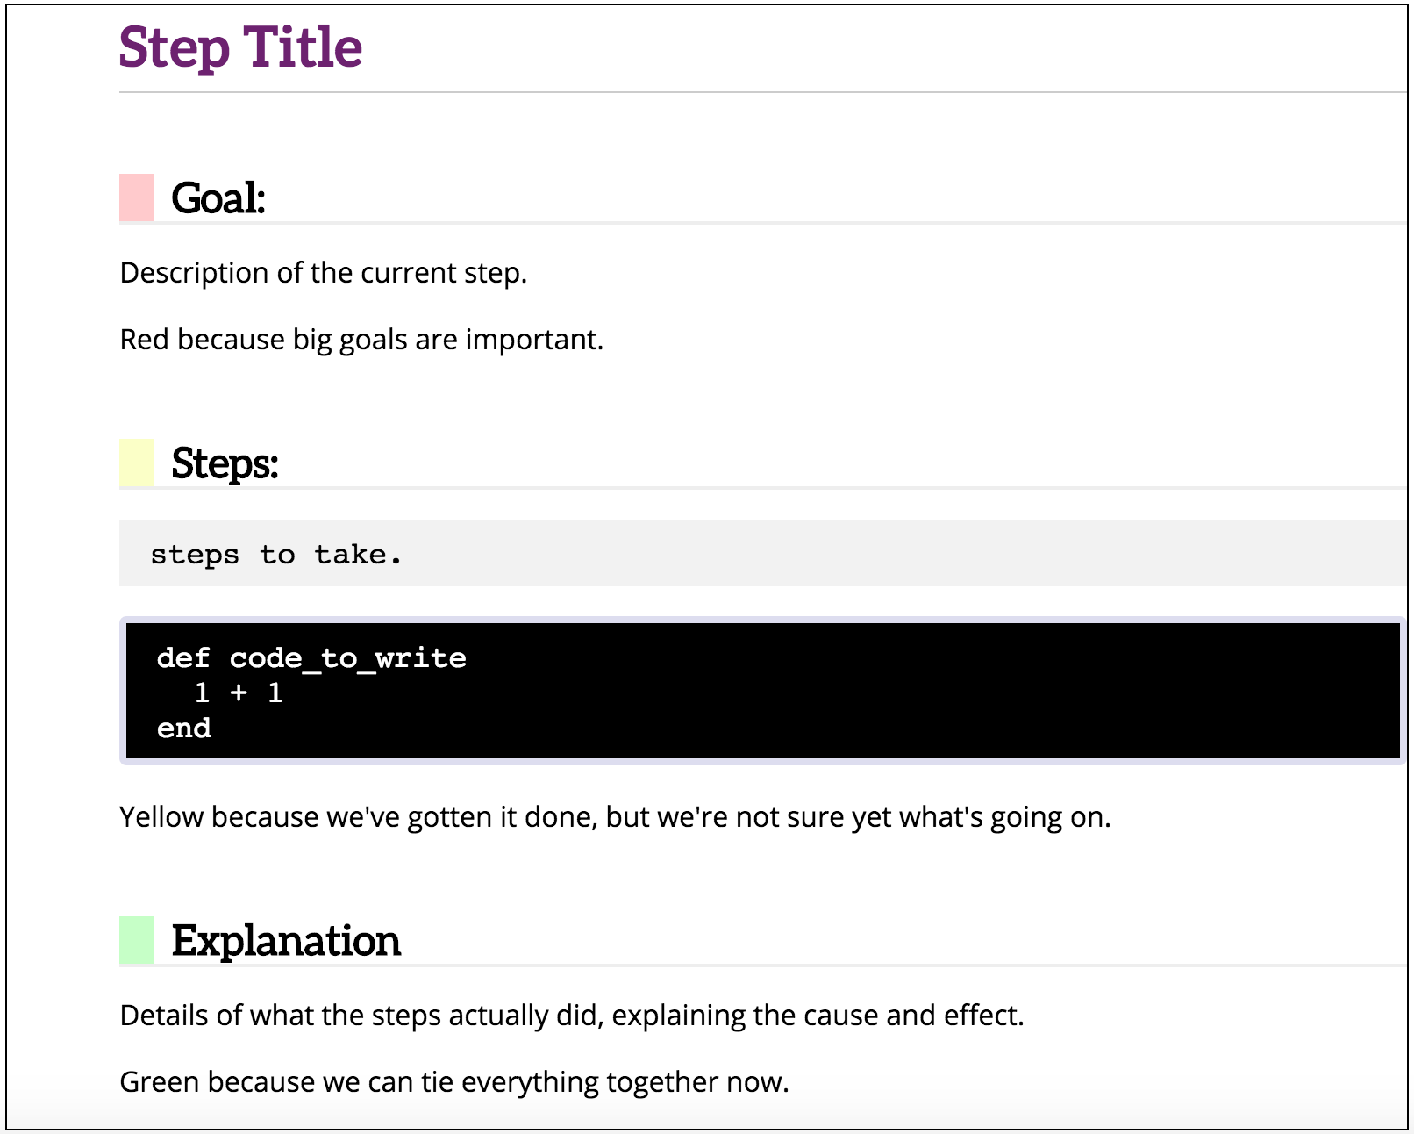
Task: Click the yellow square beside Steps
Action: click(x=137, y=463)
